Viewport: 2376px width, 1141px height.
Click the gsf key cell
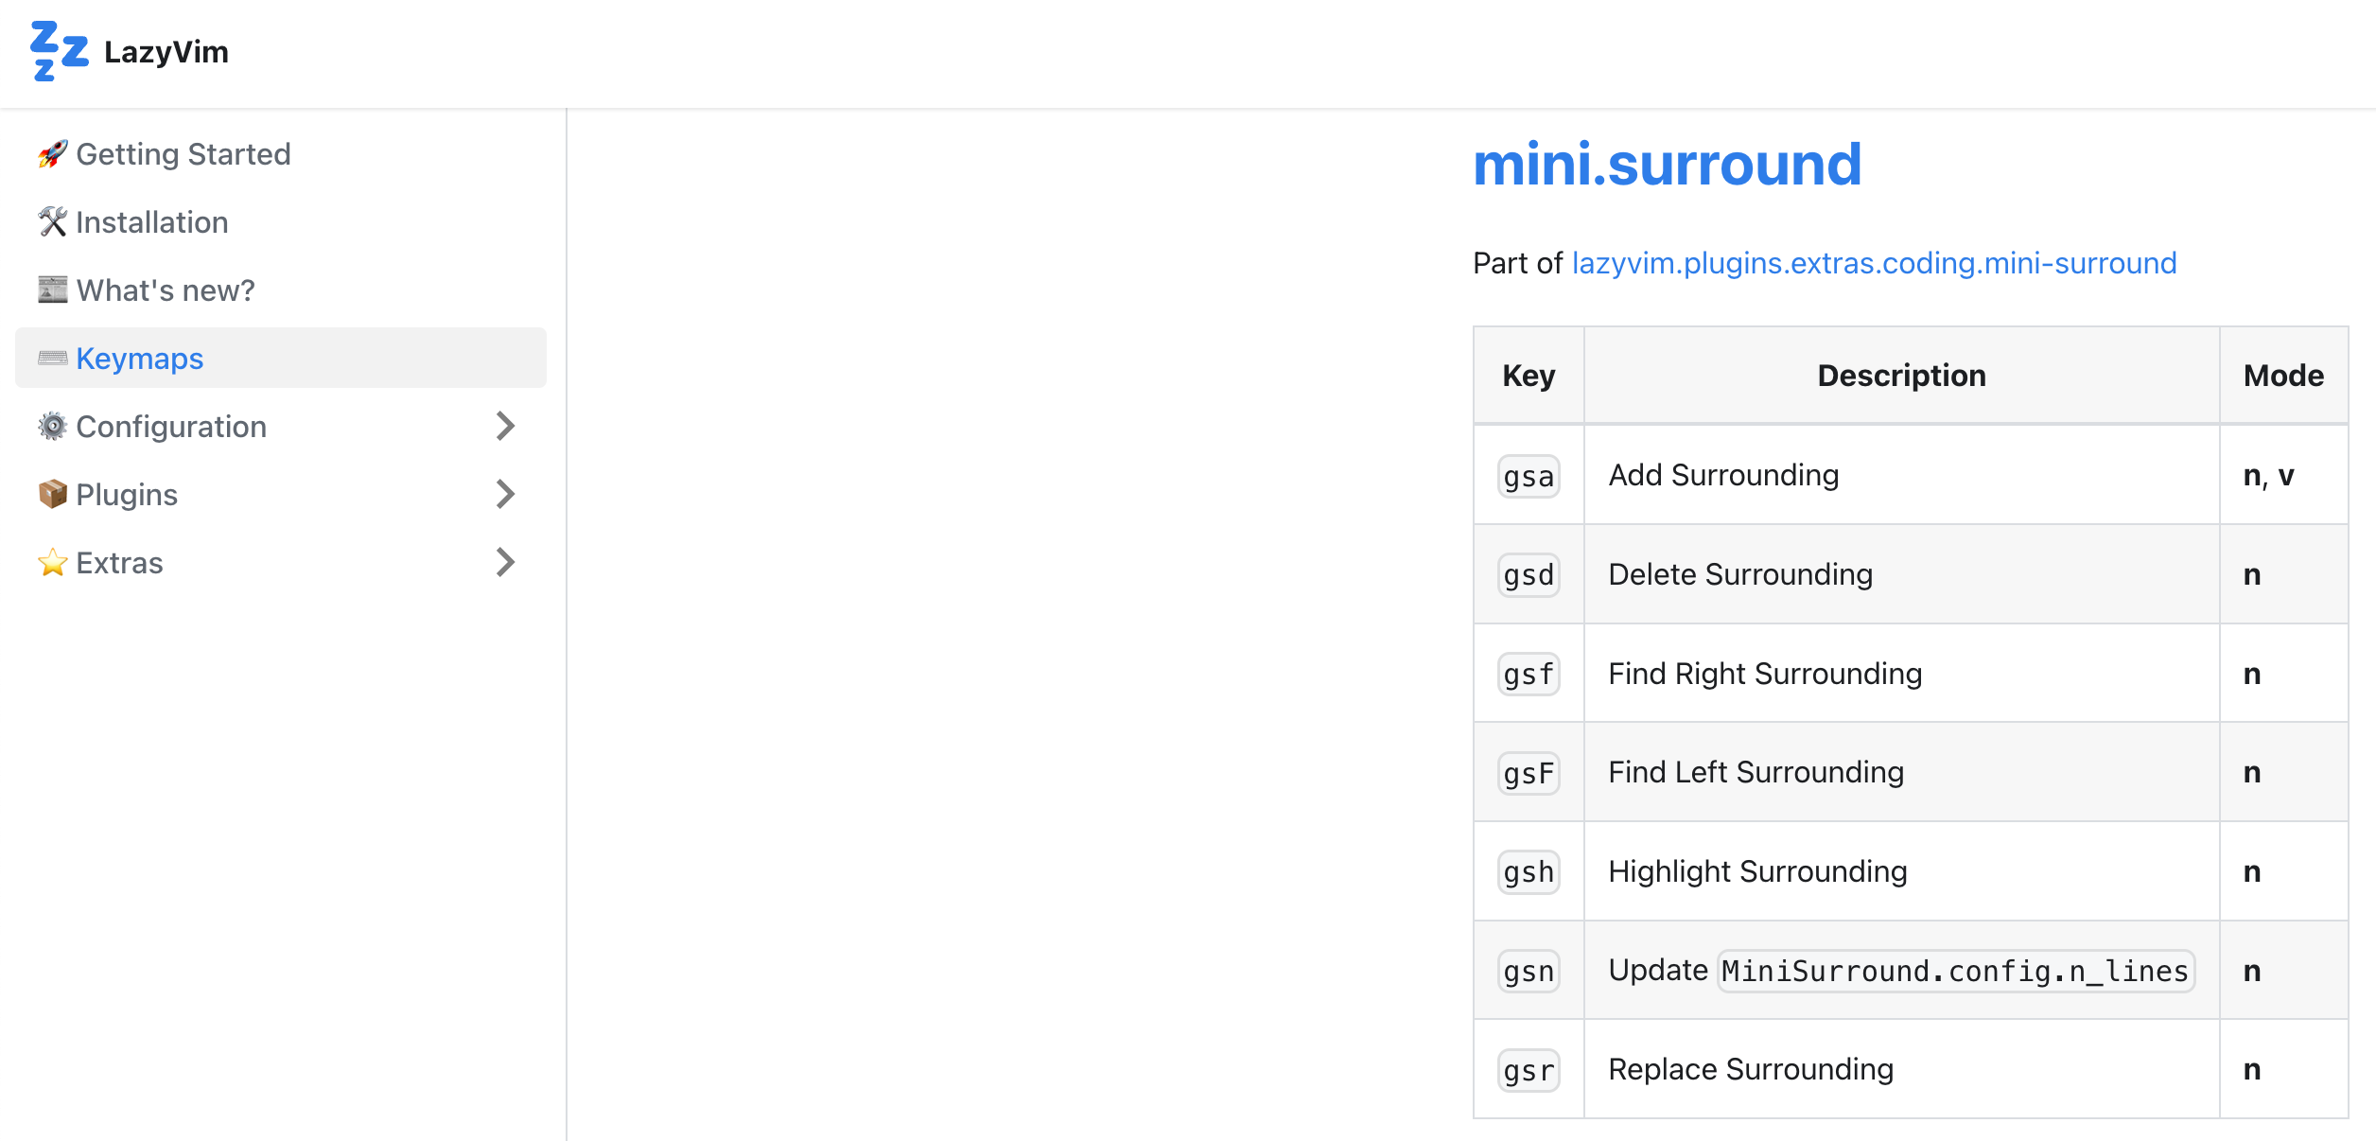pyautogui.click(x=1529, y=675)
